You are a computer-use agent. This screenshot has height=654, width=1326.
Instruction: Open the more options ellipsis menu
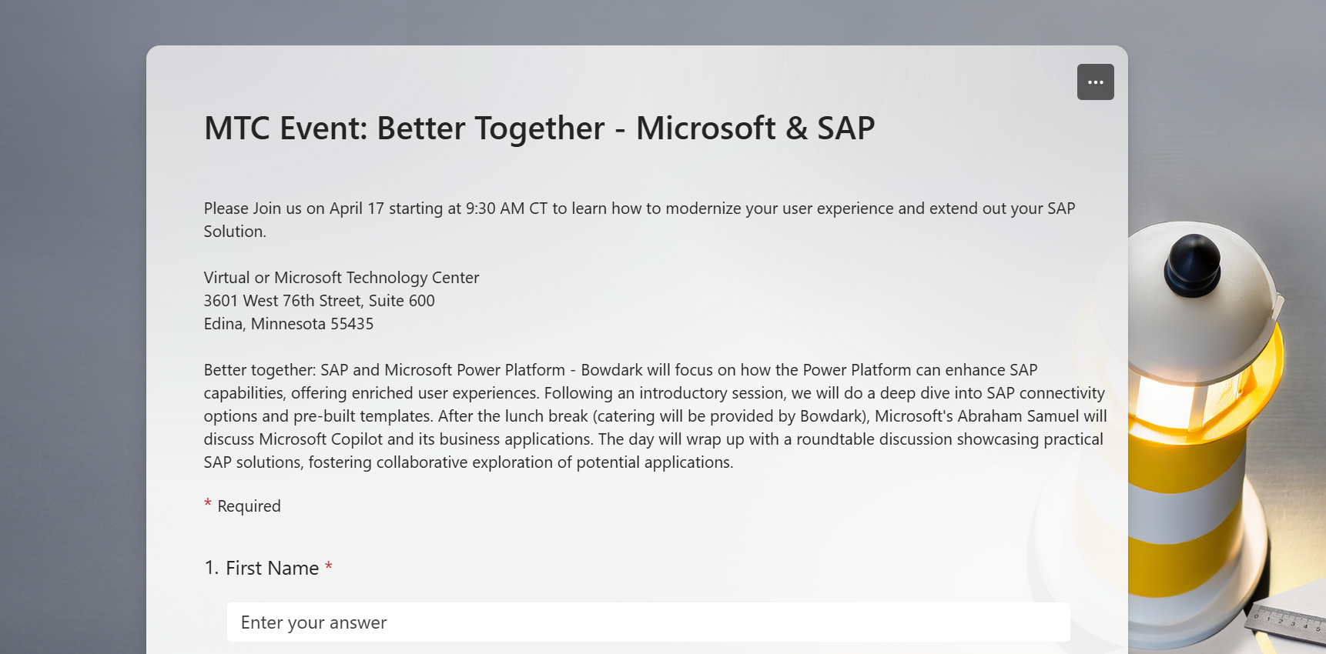(x=1095, y=82)
